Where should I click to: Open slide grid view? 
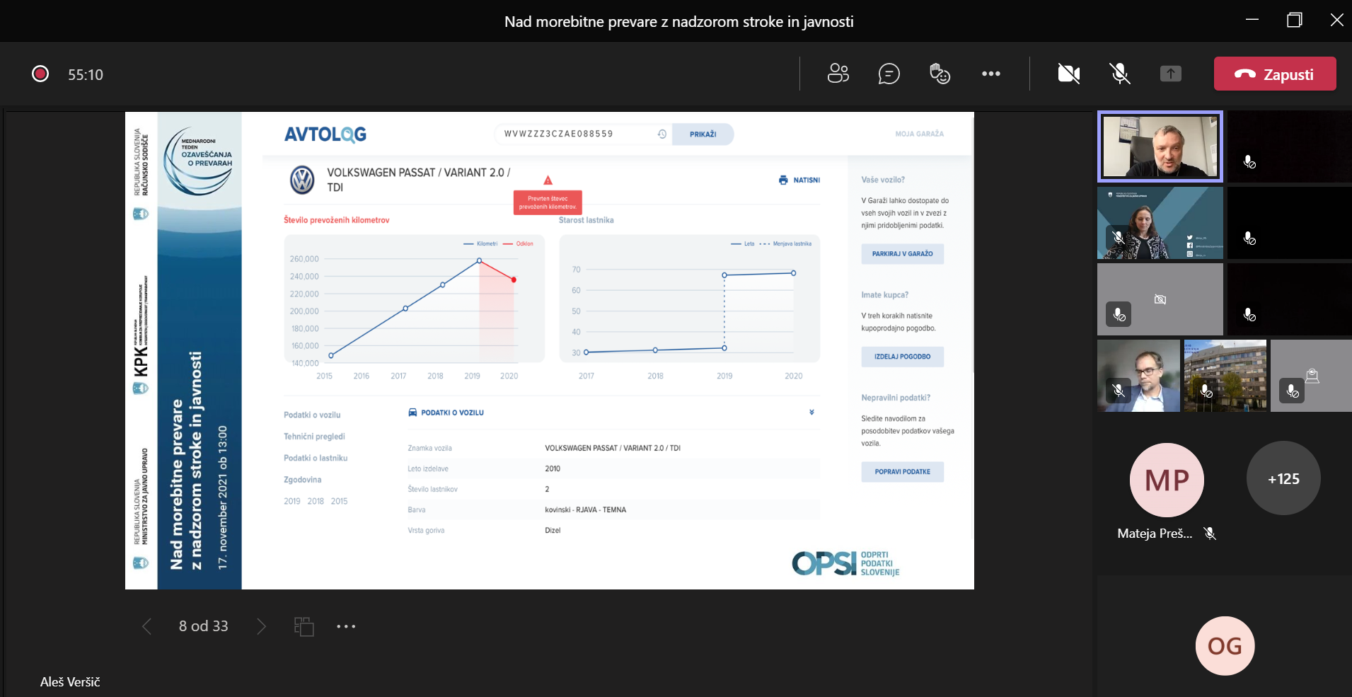304,626
